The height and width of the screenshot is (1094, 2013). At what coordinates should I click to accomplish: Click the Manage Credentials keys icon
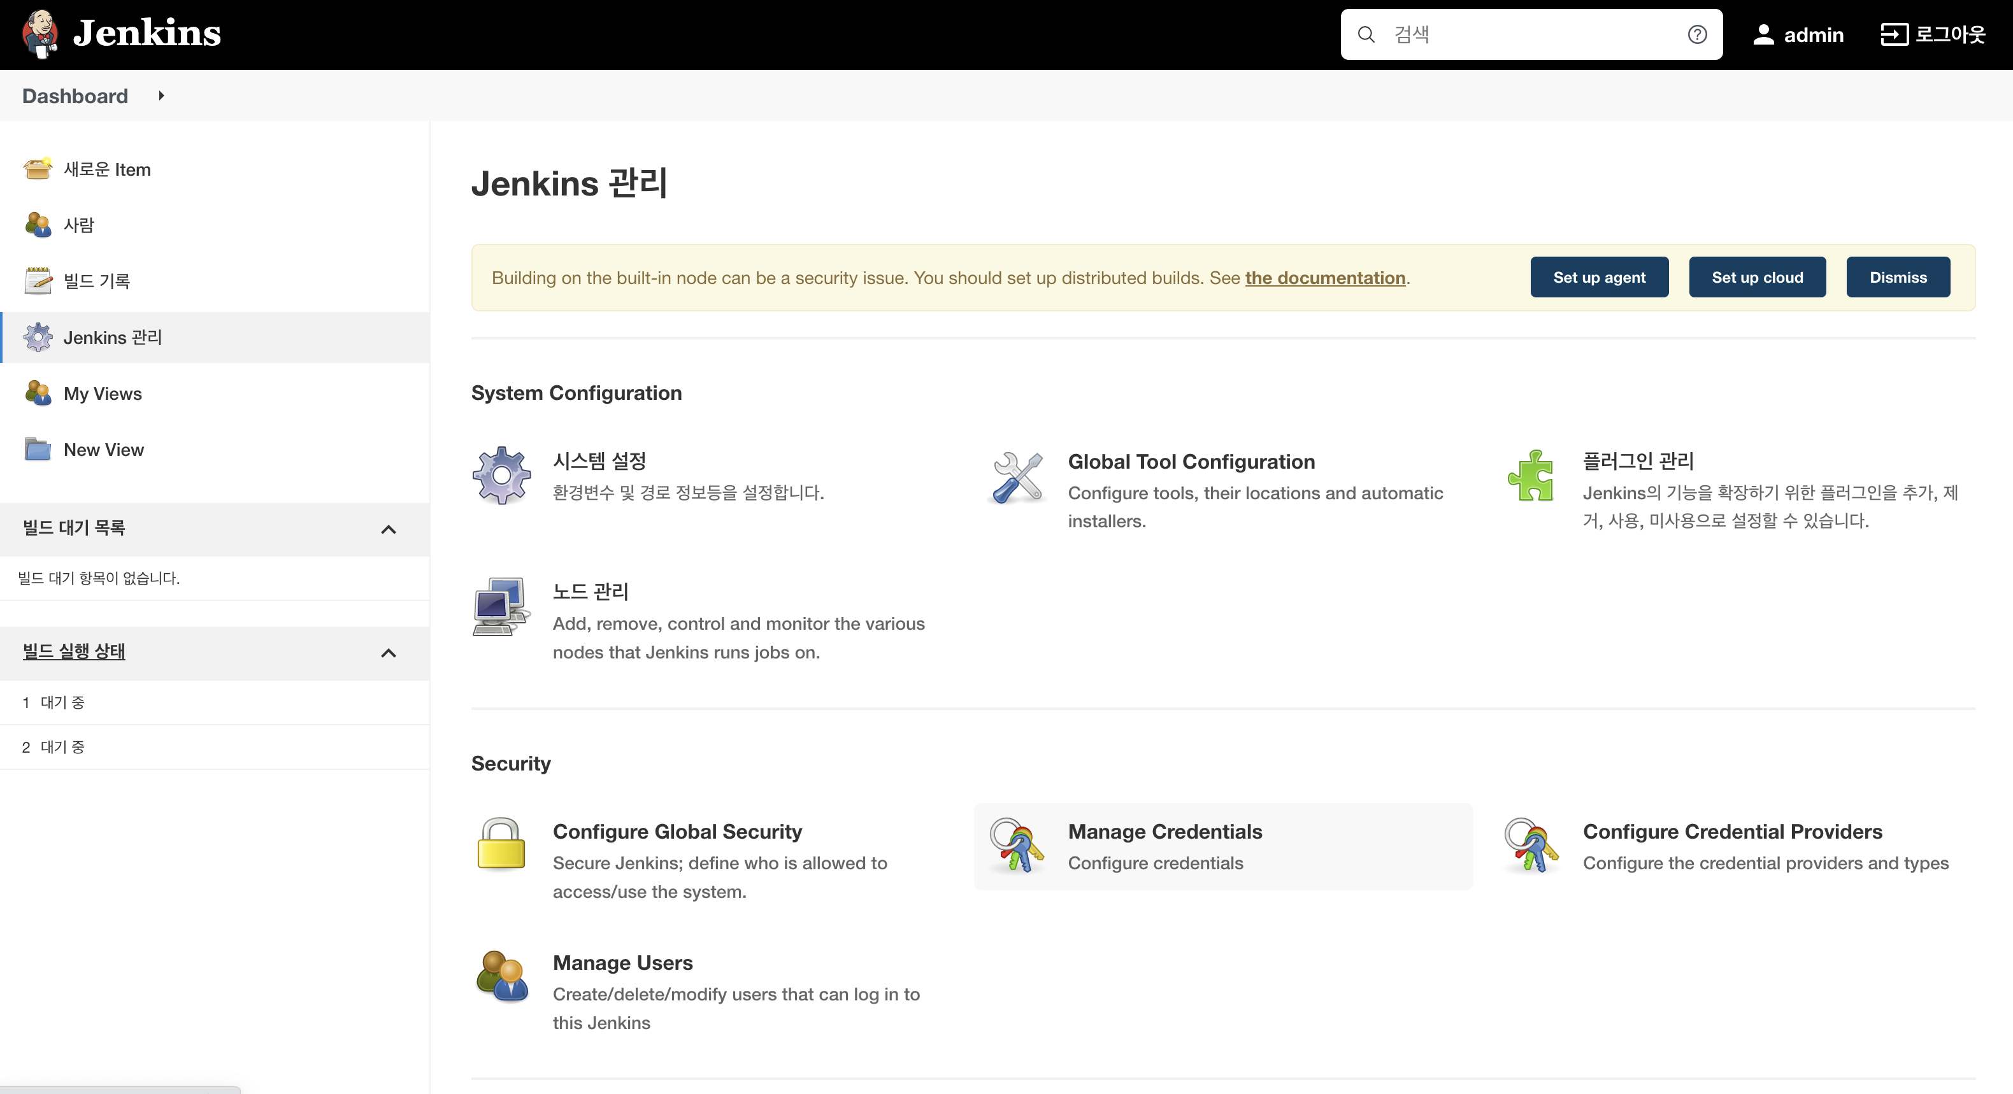coord(1017,846)
